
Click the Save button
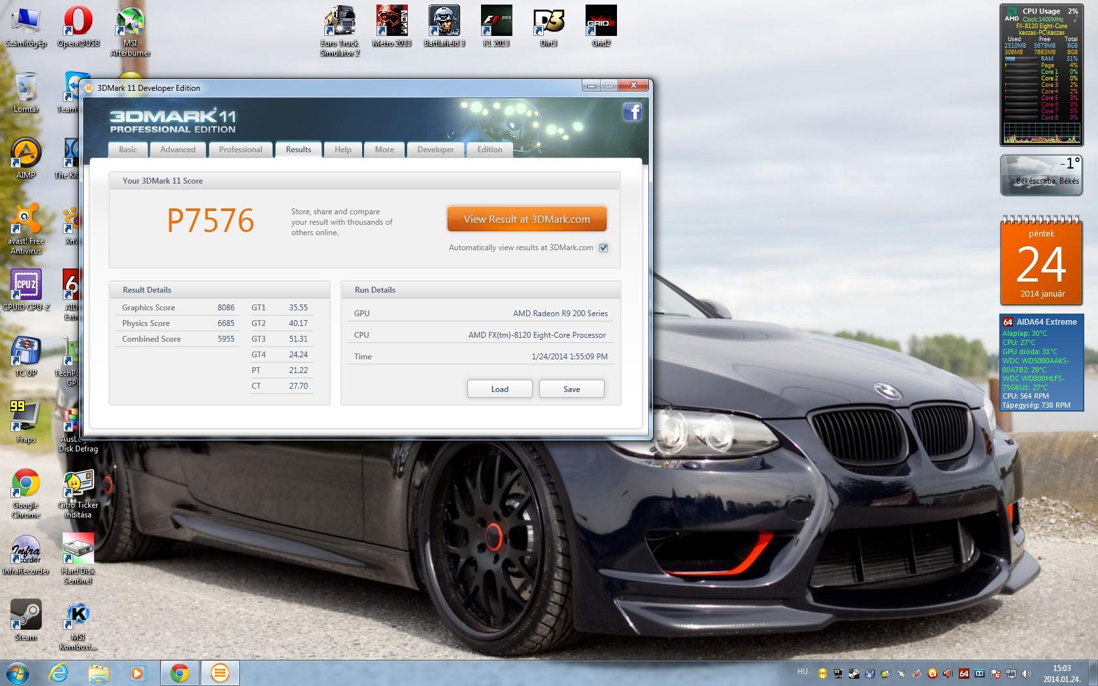[572, 389]
